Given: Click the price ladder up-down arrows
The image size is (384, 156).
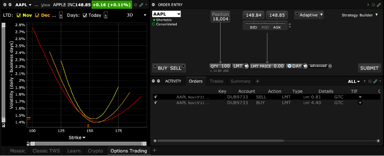Looking at the screenshot, I should click(x=290, y=26).
